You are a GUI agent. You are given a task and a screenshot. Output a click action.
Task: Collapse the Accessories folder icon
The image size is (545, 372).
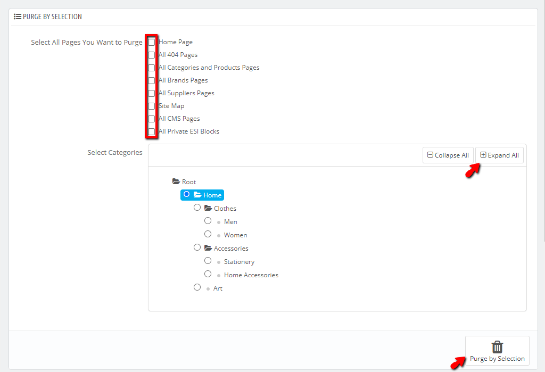208,248
